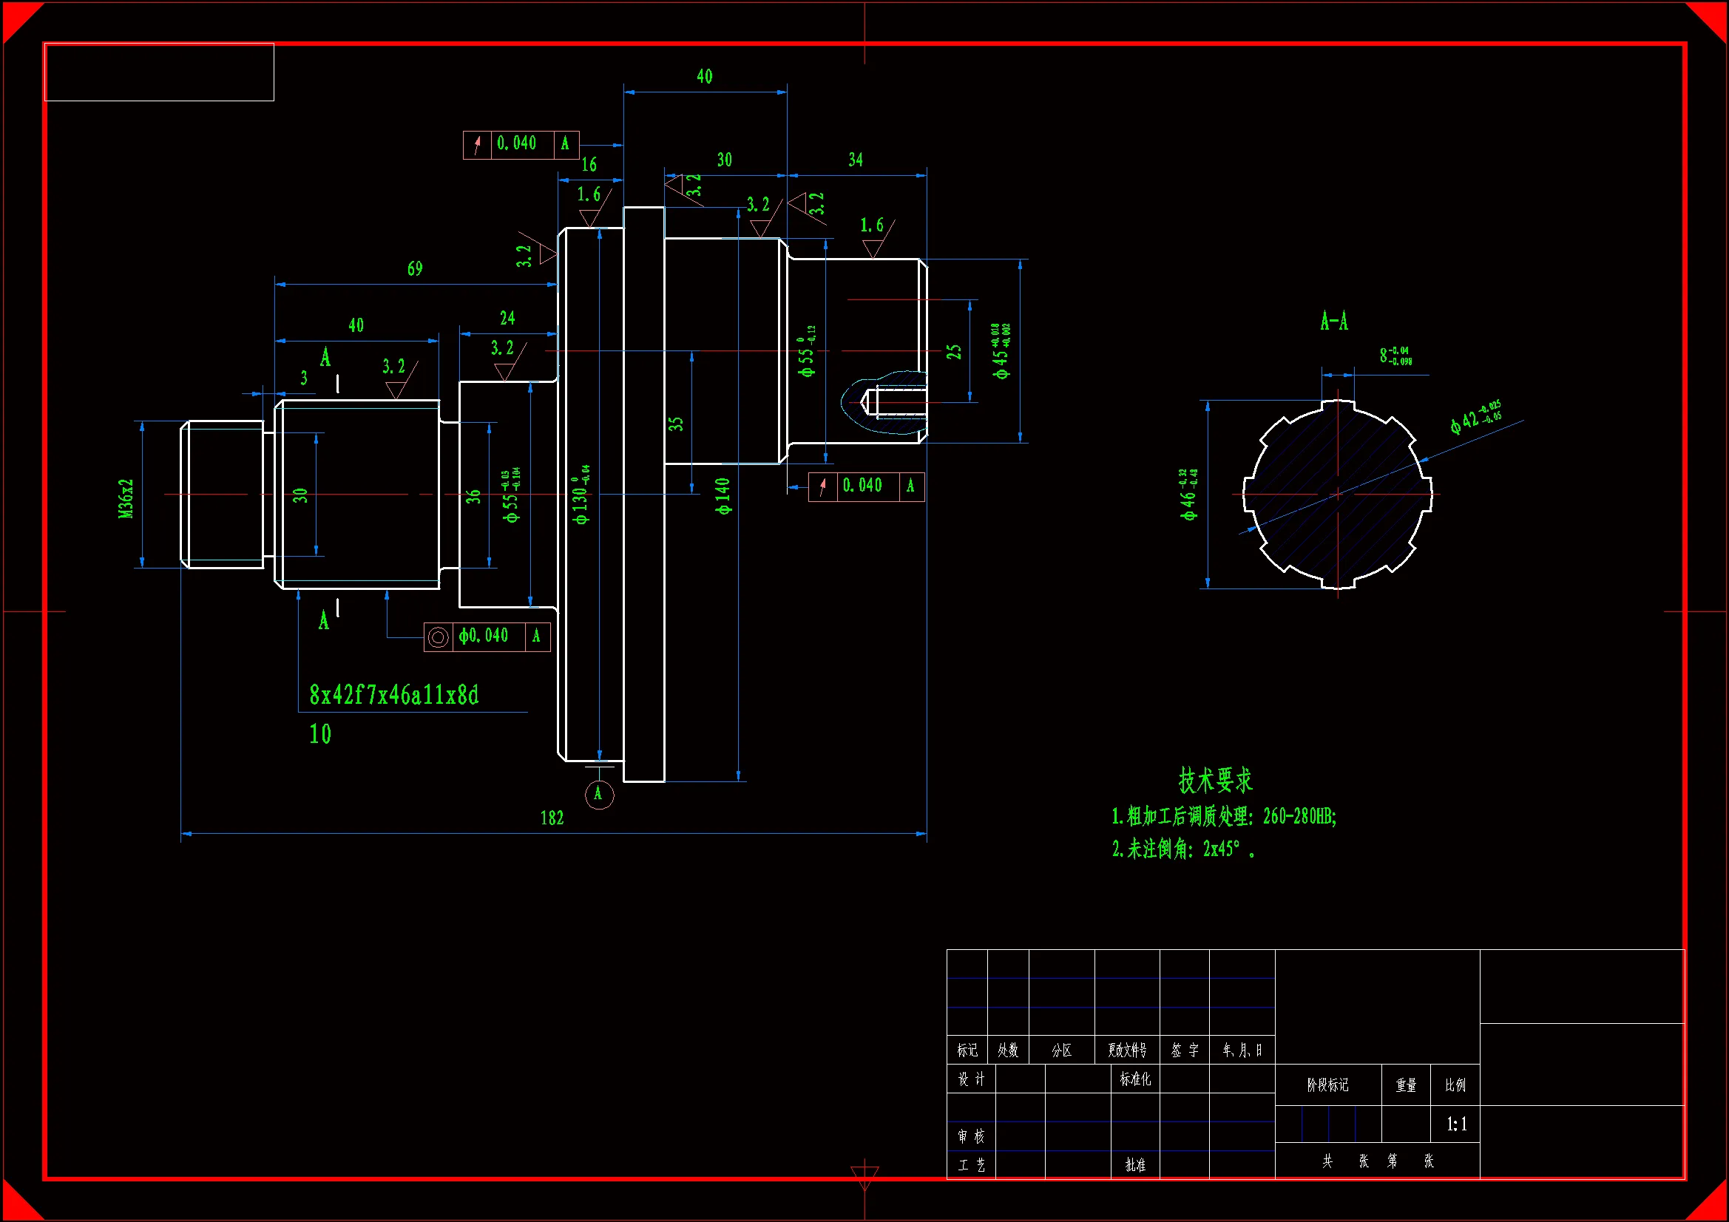The height and width of the screenshot is (1222, 1729).
Task: Click the φ140 diameter dimension text
Action: (724, 496)
